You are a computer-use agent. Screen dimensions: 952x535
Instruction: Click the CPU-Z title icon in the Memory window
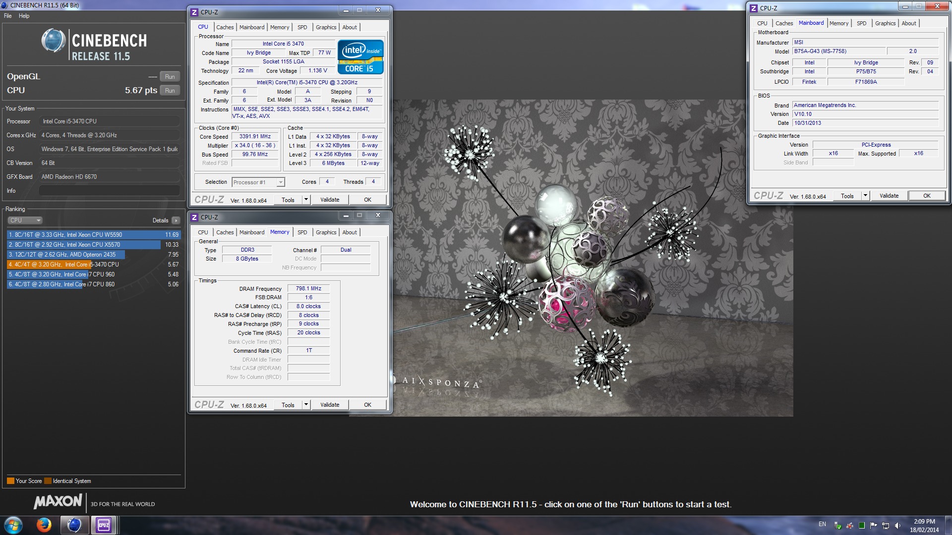(195, 217)
